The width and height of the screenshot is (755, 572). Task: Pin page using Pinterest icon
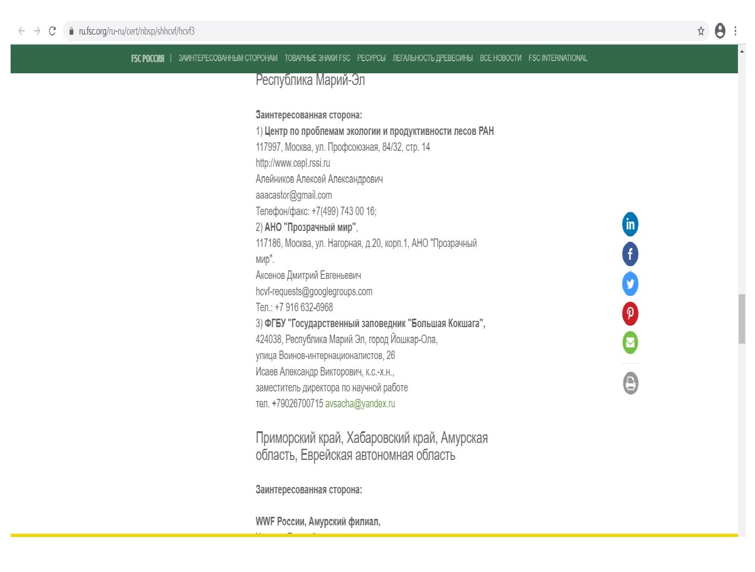tap(630, 313)
